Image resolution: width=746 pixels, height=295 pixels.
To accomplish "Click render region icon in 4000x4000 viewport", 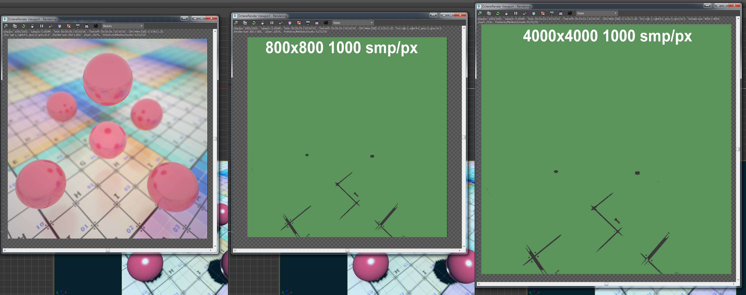I will tap(552, 13).
